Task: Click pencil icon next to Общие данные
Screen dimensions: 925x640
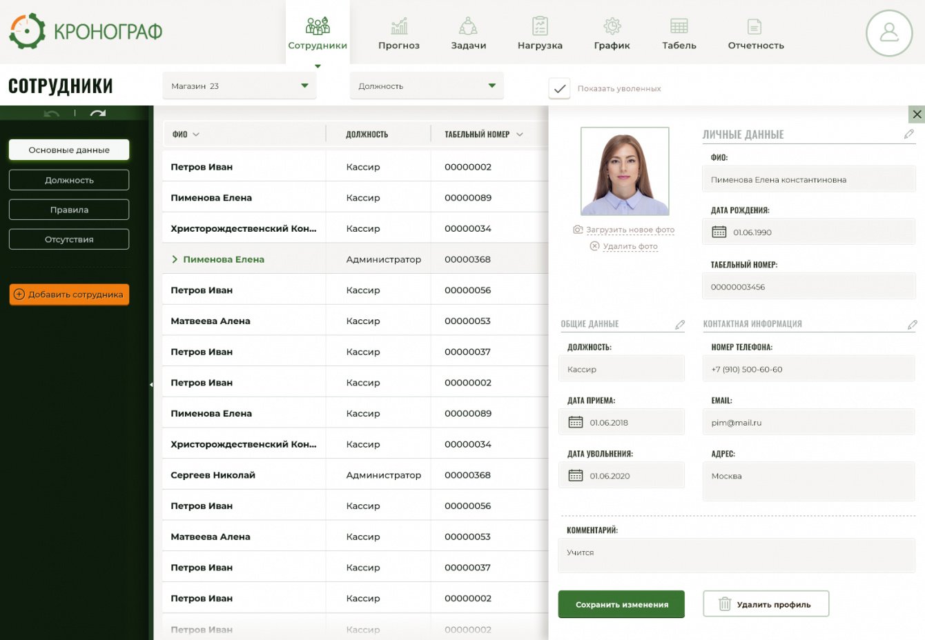Action: coord(679,324)
